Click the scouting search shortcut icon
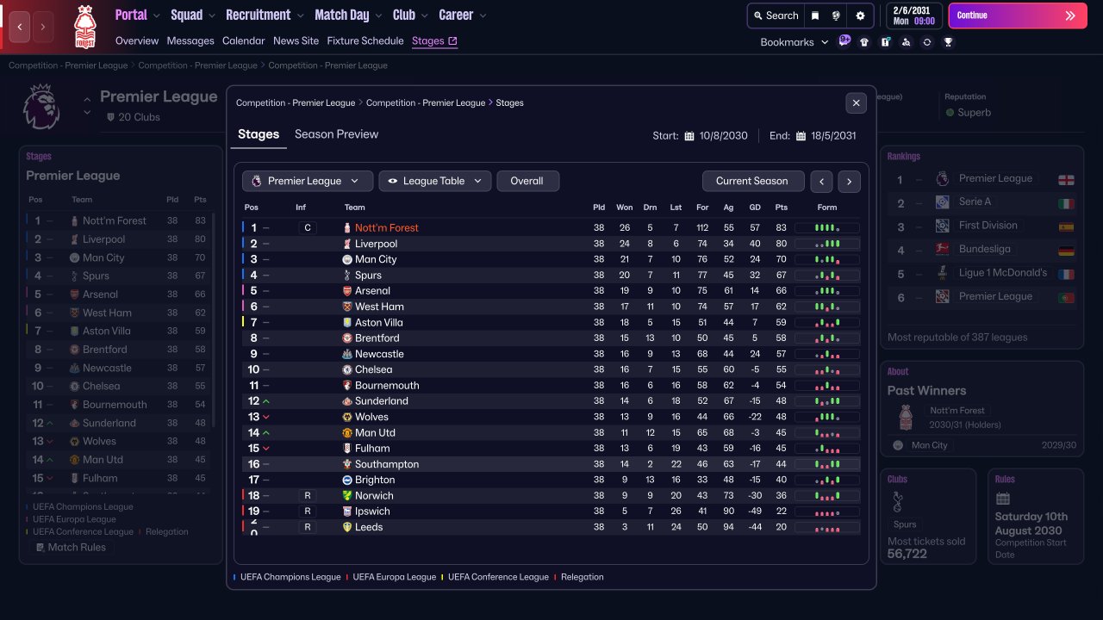 [x=906, y=41]
